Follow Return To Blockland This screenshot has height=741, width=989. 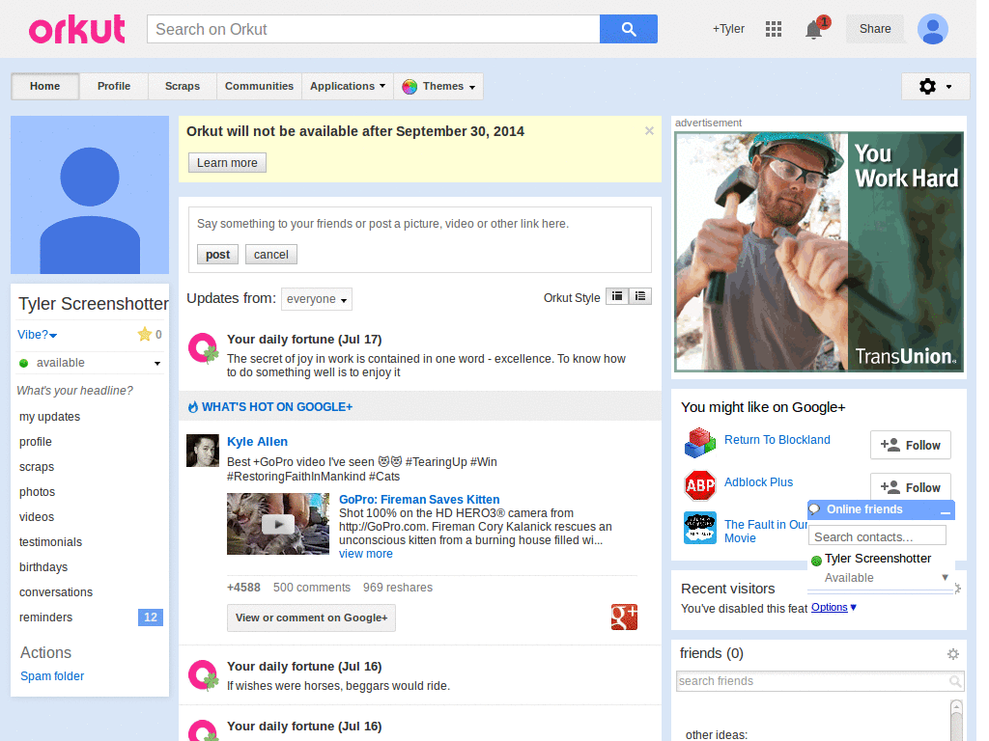910,446
